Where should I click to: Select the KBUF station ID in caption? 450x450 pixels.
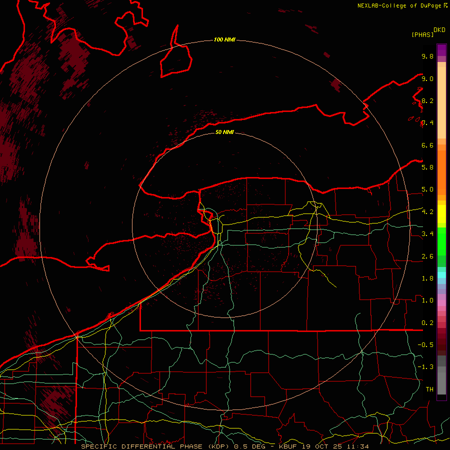coord(287,446)
